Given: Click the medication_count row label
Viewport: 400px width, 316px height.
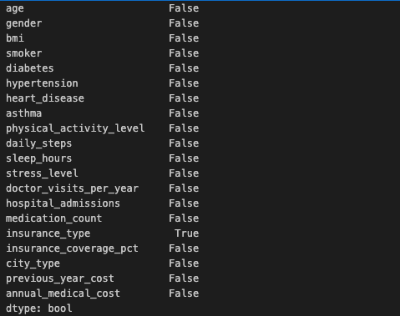Looking at the screenshot, I should pyautogui.click(x=54, y=218).
